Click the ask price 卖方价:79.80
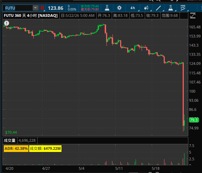 click(90, 9)
